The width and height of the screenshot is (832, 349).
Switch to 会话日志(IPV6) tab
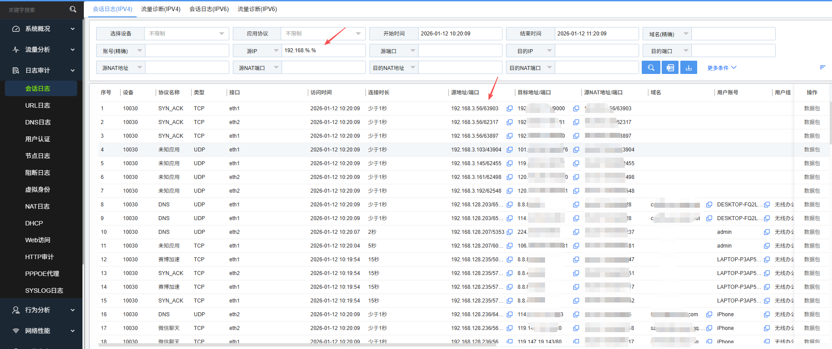point(209,9)
